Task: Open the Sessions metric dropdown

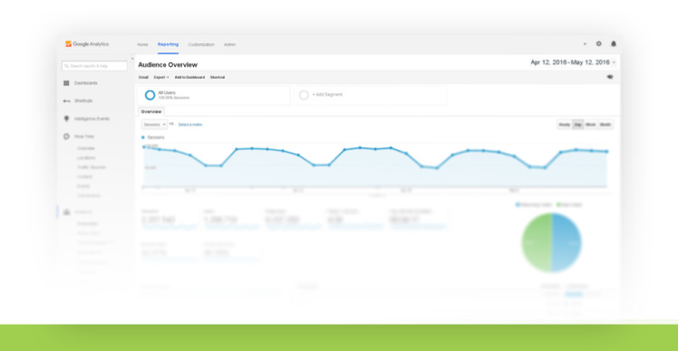Action: (154, 124)
